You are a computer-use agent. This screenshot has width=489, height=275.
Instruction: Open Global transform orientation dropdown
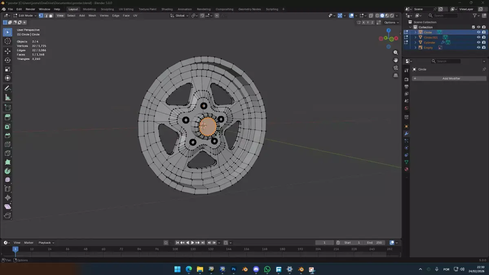179,15
